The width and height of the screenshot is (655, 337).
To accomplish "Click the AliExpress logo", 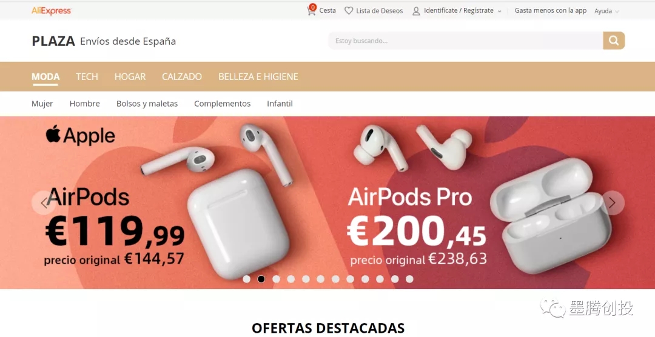I will pos(52,11).
